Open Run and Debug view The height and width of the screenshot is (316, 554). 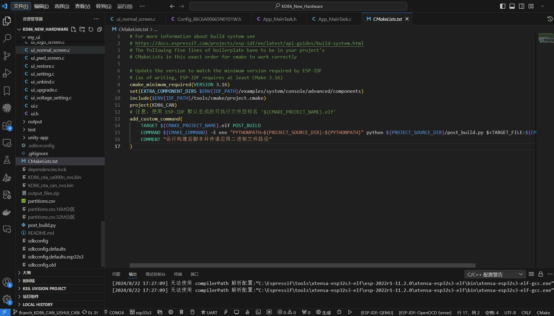click(7, 73)
